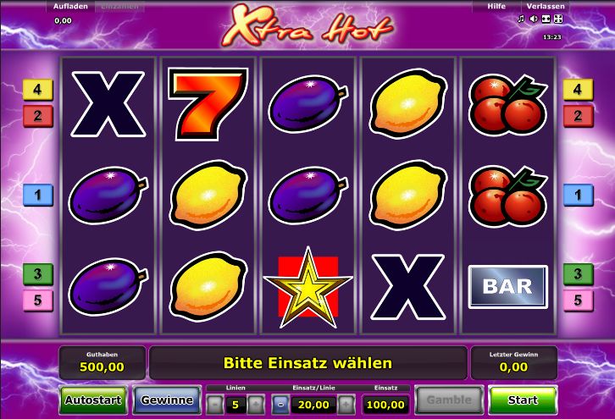
Task: Open the Gewinne paytable
Action: pyautogui.click(x=167, y=400)
